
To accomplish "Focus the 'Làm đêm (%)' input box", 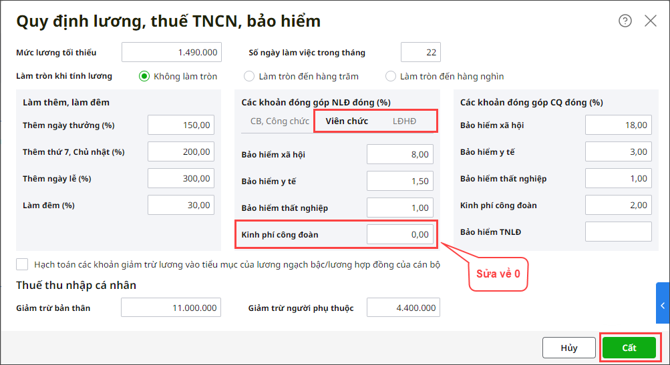I will click(180, 205).
